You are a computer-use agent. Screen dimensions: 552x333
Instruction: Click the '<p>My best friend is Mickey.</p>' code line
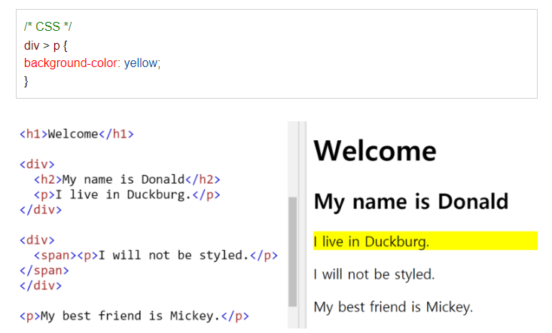click(x=134, y=316)
